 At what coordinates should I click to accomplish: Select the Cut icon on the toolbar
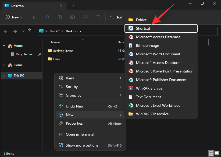[x=34, y=17]
